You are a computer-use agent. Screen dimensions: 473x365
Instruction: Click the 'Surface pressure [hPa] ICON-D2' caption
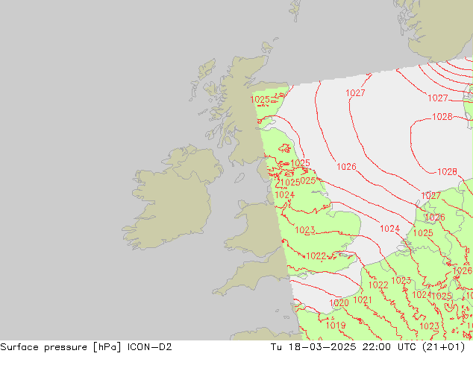pos(86,347)
